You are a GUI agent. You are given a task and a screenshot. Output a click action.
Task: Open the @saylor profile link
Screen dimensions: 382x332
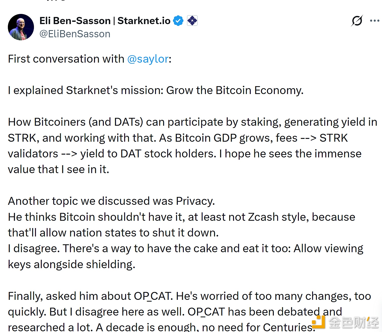(148, 59)
